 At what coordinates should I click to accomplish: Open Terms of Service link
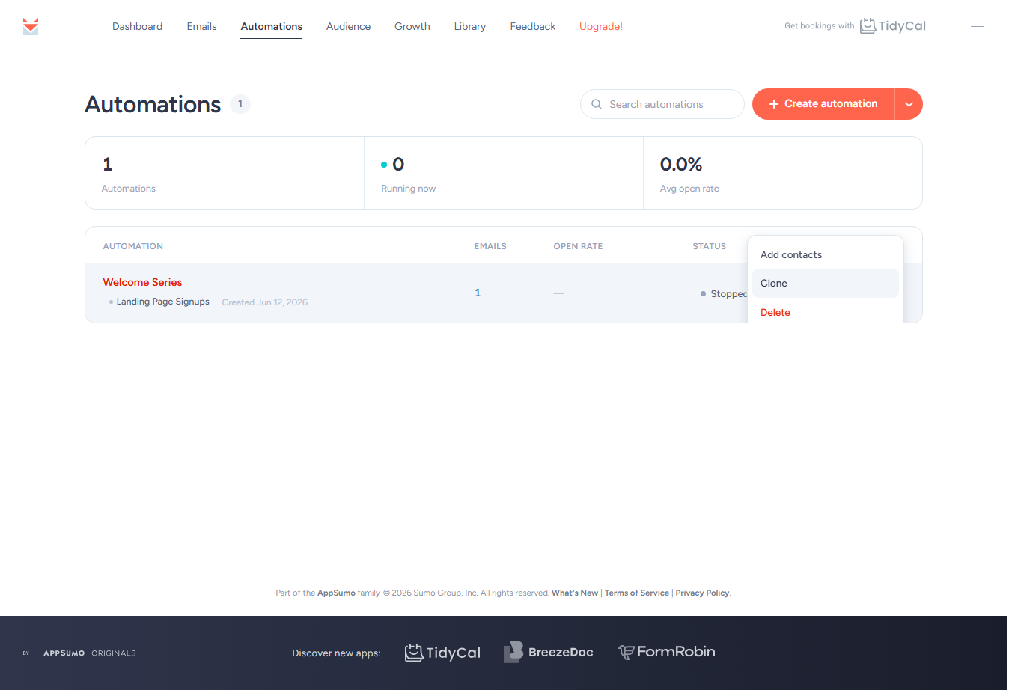(636, 593)
